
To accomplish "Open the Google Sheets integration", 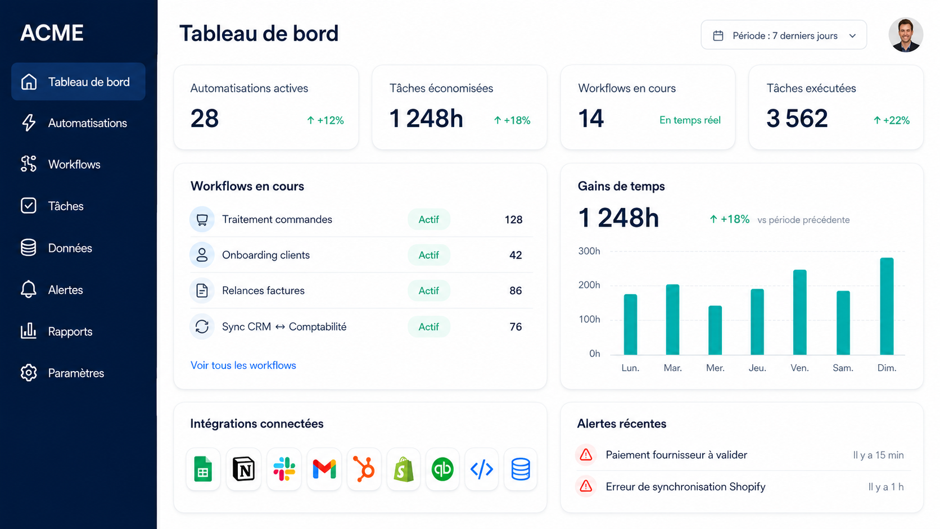I will (x=203, y=469).
